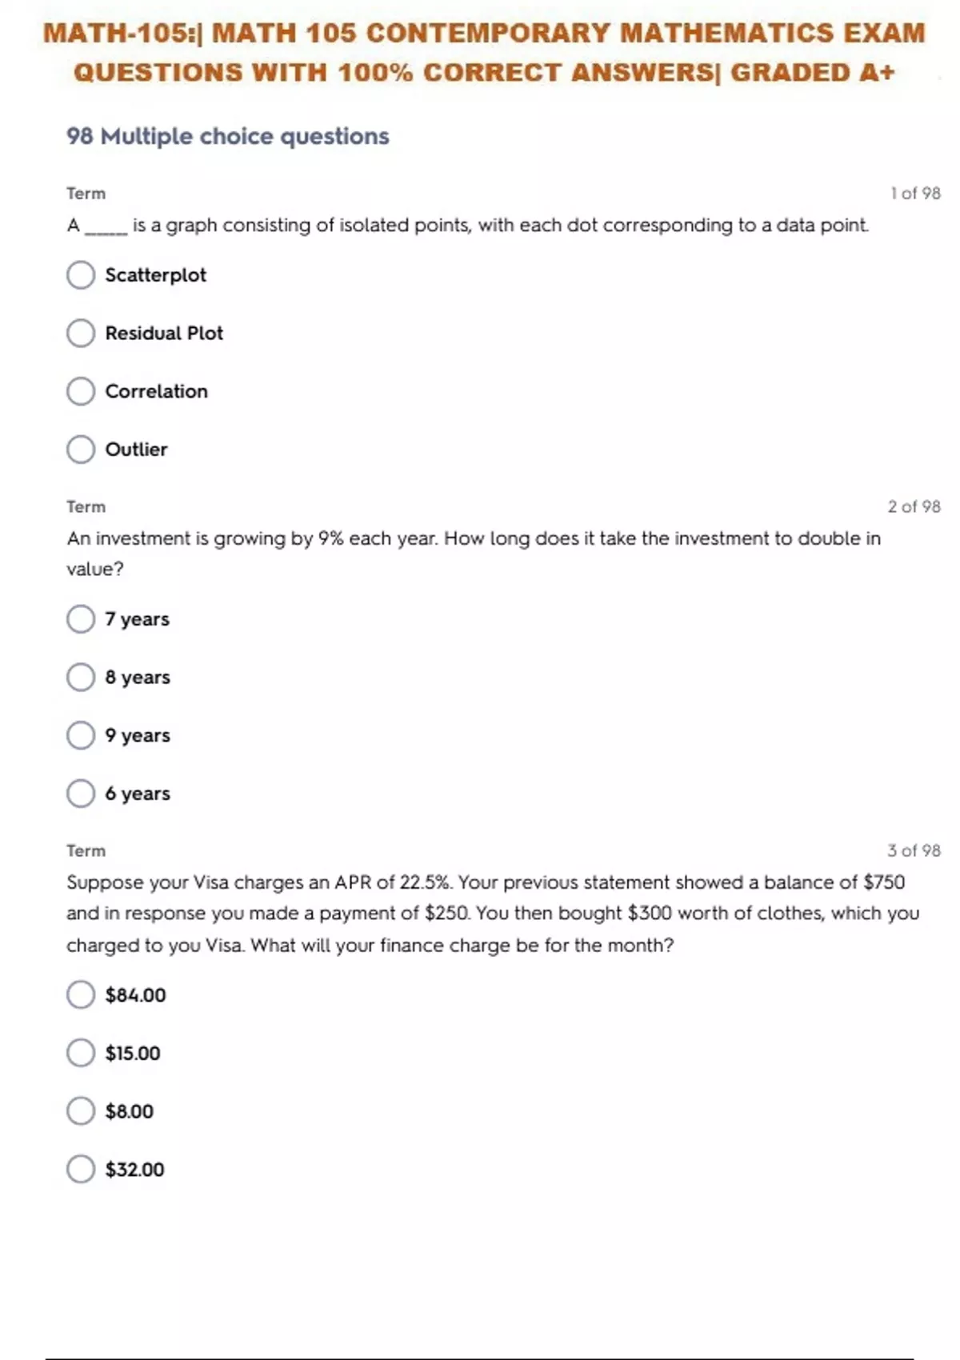Pick the $8.00 radio button
Viewport: 960px width, 1360px height.
click(x=81, y=1111)
